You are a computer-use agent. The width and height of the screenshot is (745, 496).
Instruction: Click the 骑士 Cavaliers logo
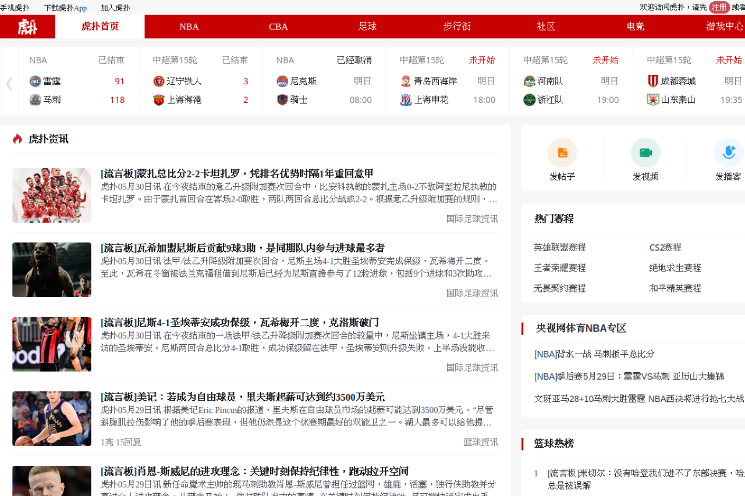[282, 100]
